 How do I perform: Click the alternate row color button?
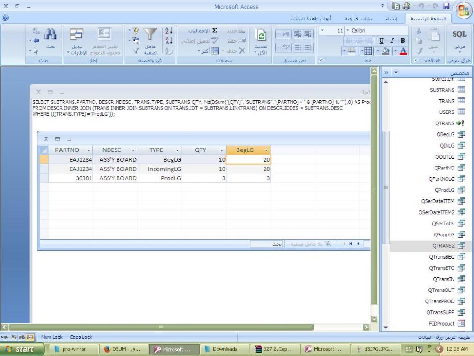[x=351, y=51]
